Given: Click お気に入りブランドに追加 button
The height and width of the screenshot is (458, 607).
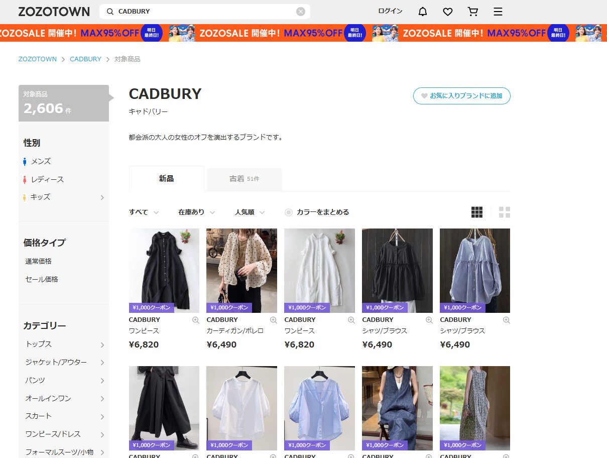Looking at the screenshot, I should 462,96.
